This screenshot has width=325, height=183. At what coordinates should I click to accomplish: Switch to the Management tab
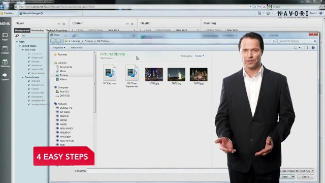pyautogui.click(x=22, y=30)
